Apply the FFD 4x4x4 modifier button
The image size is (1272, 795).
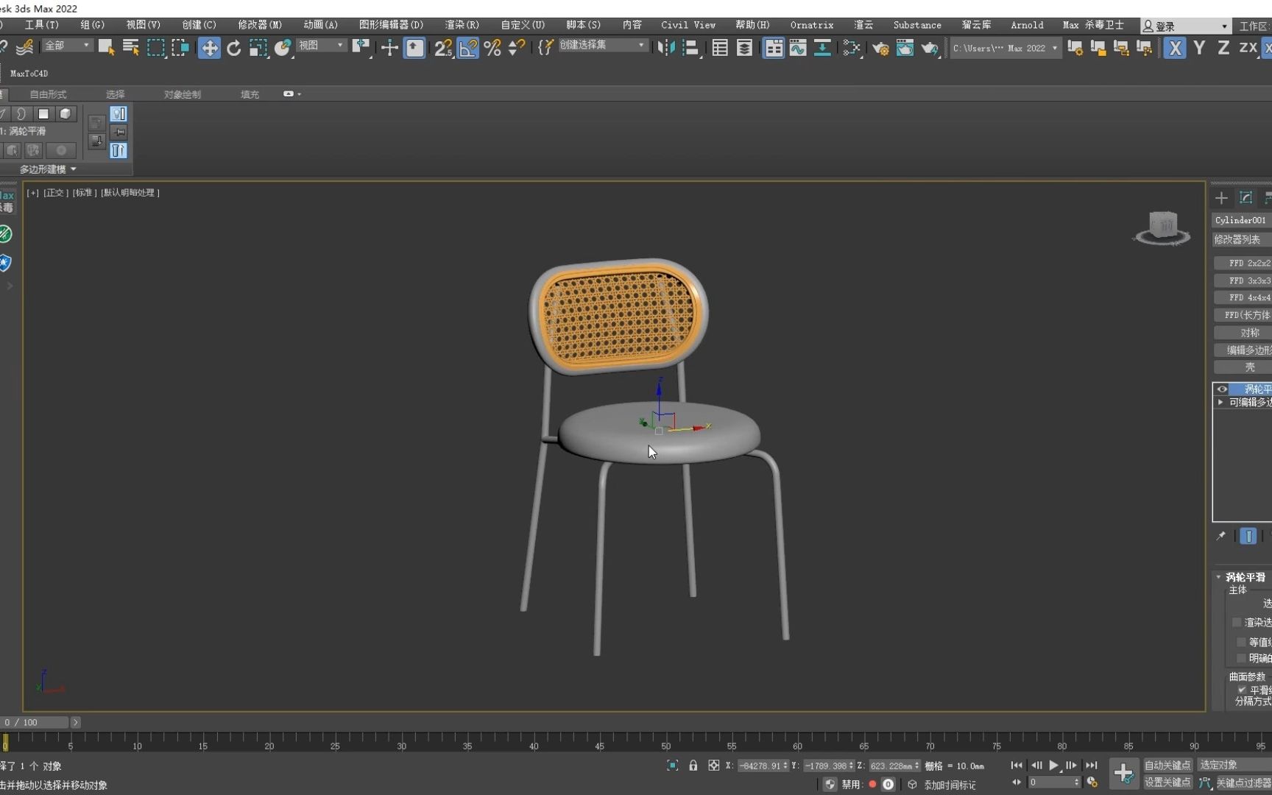pos(1249,297)
